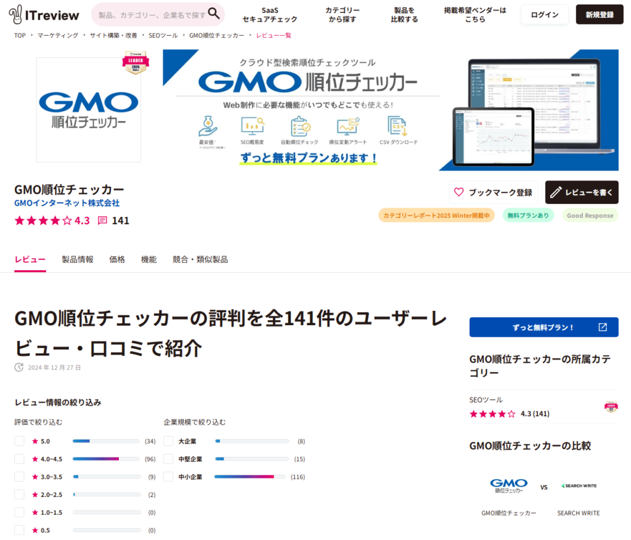The image size is (631, 540).
Task: Enable the 大企業 company size filter
Action: coord(168,441)
